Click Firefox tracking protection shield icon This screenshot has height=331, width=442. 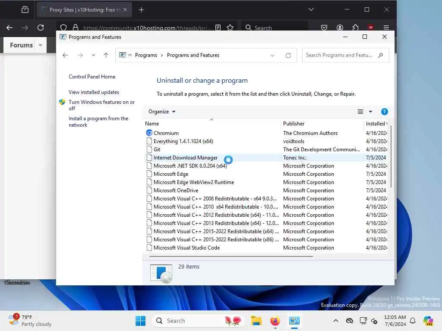(63, 28)
